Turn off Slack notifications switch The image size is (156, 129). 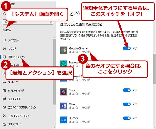[127, 90]
